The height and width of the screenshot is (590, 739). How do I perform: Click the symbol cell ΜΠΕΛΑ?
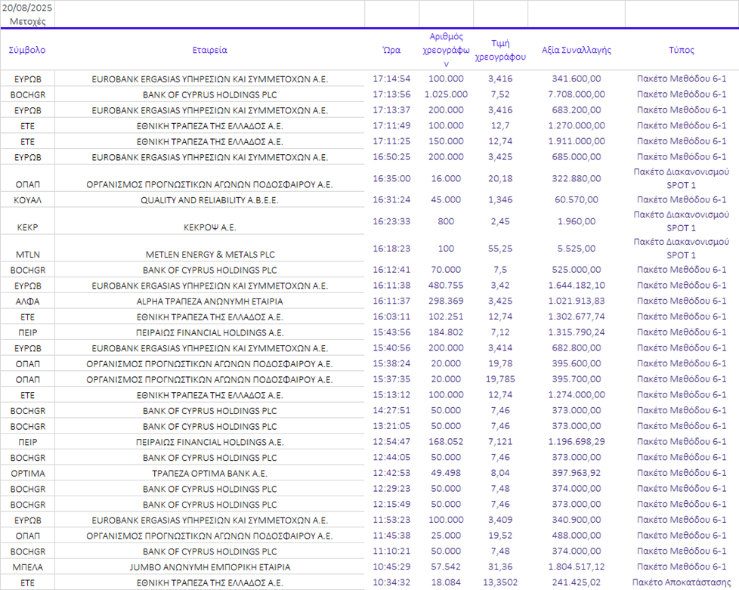pyautogui.click(x=27, y=567)
